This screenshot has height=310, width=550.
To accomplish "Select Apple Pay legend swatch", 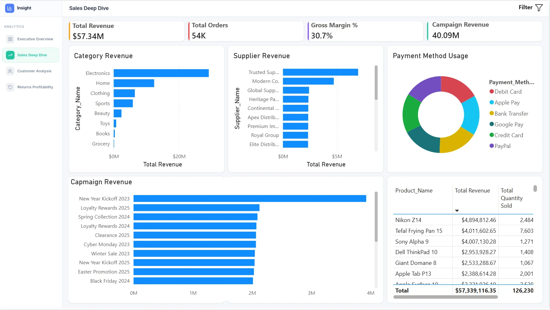I will click(491, 102).
